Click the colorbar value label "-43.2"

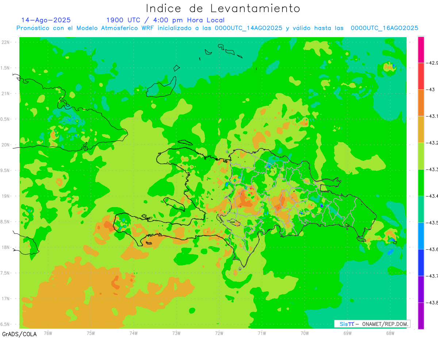point(432,143)
